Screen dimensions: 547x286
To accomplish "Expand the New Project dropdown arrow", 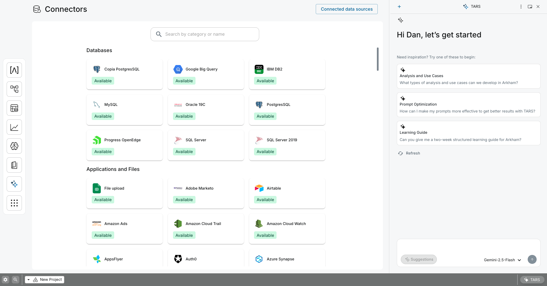I will click(x=29, y=280).
